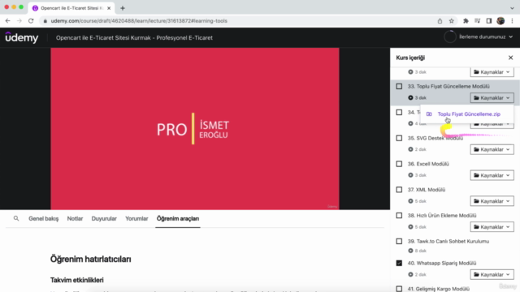Play lecture 39. Tawk.to Canlı Sohbet Kurulumu
Viewport: 520px width, 292px height.
pos(448,242)
